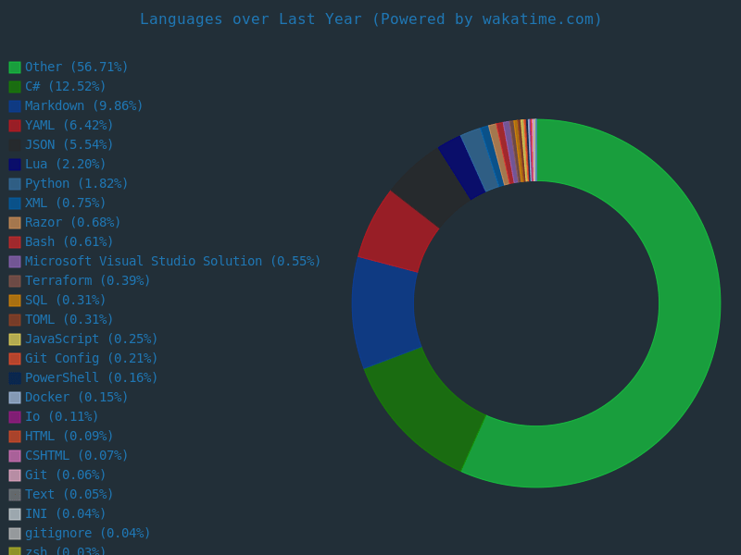Viewport: 741px width, 555px height.
Task: Click the Git Config legend entry text
Action: click(x=91, y=359)
